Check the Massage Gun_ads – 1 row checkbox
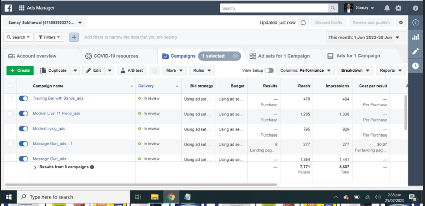Image resolution: width=425 pixels, height=206 pixels. (10, 144)
